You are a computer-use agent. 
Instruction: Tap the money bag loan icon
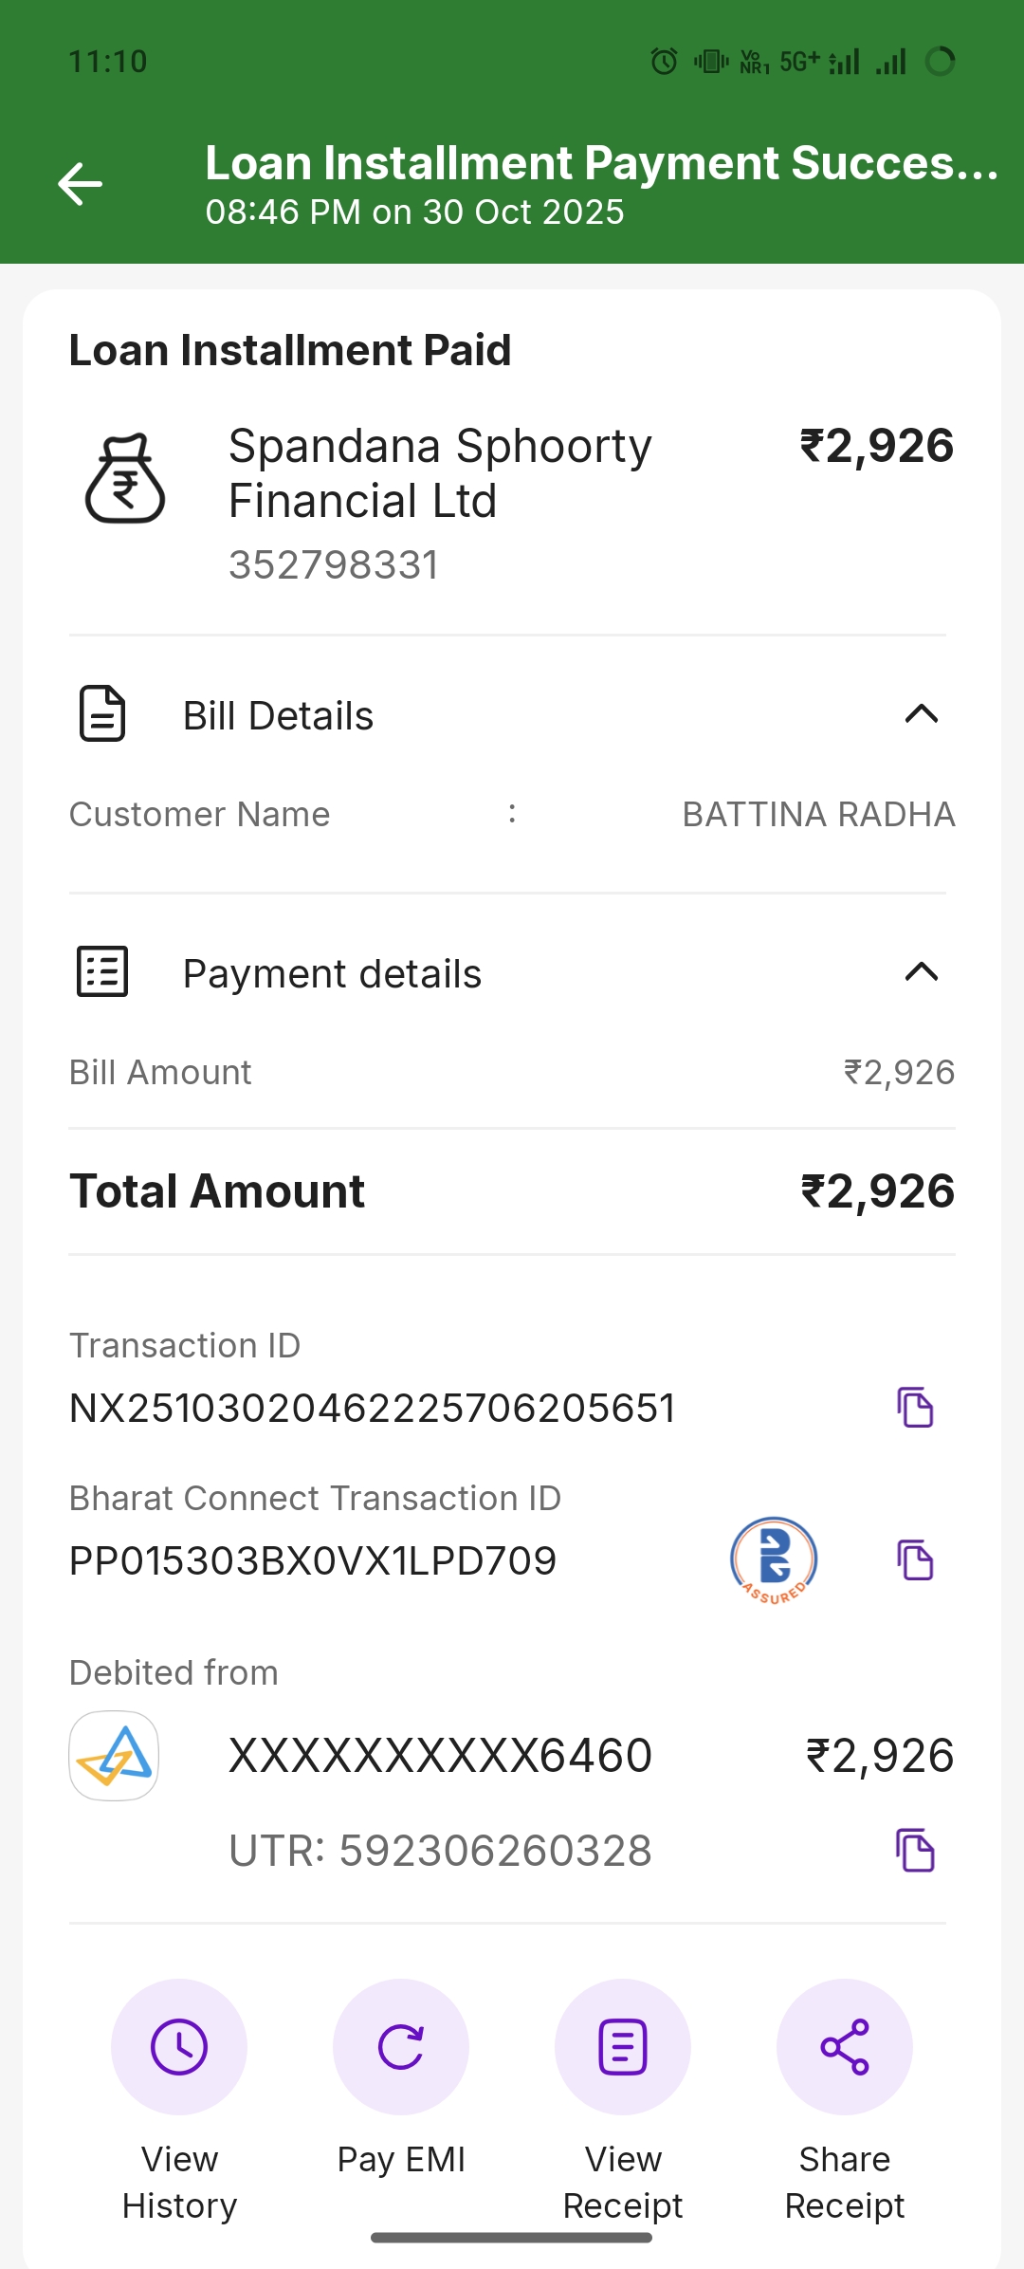(125, 479)
